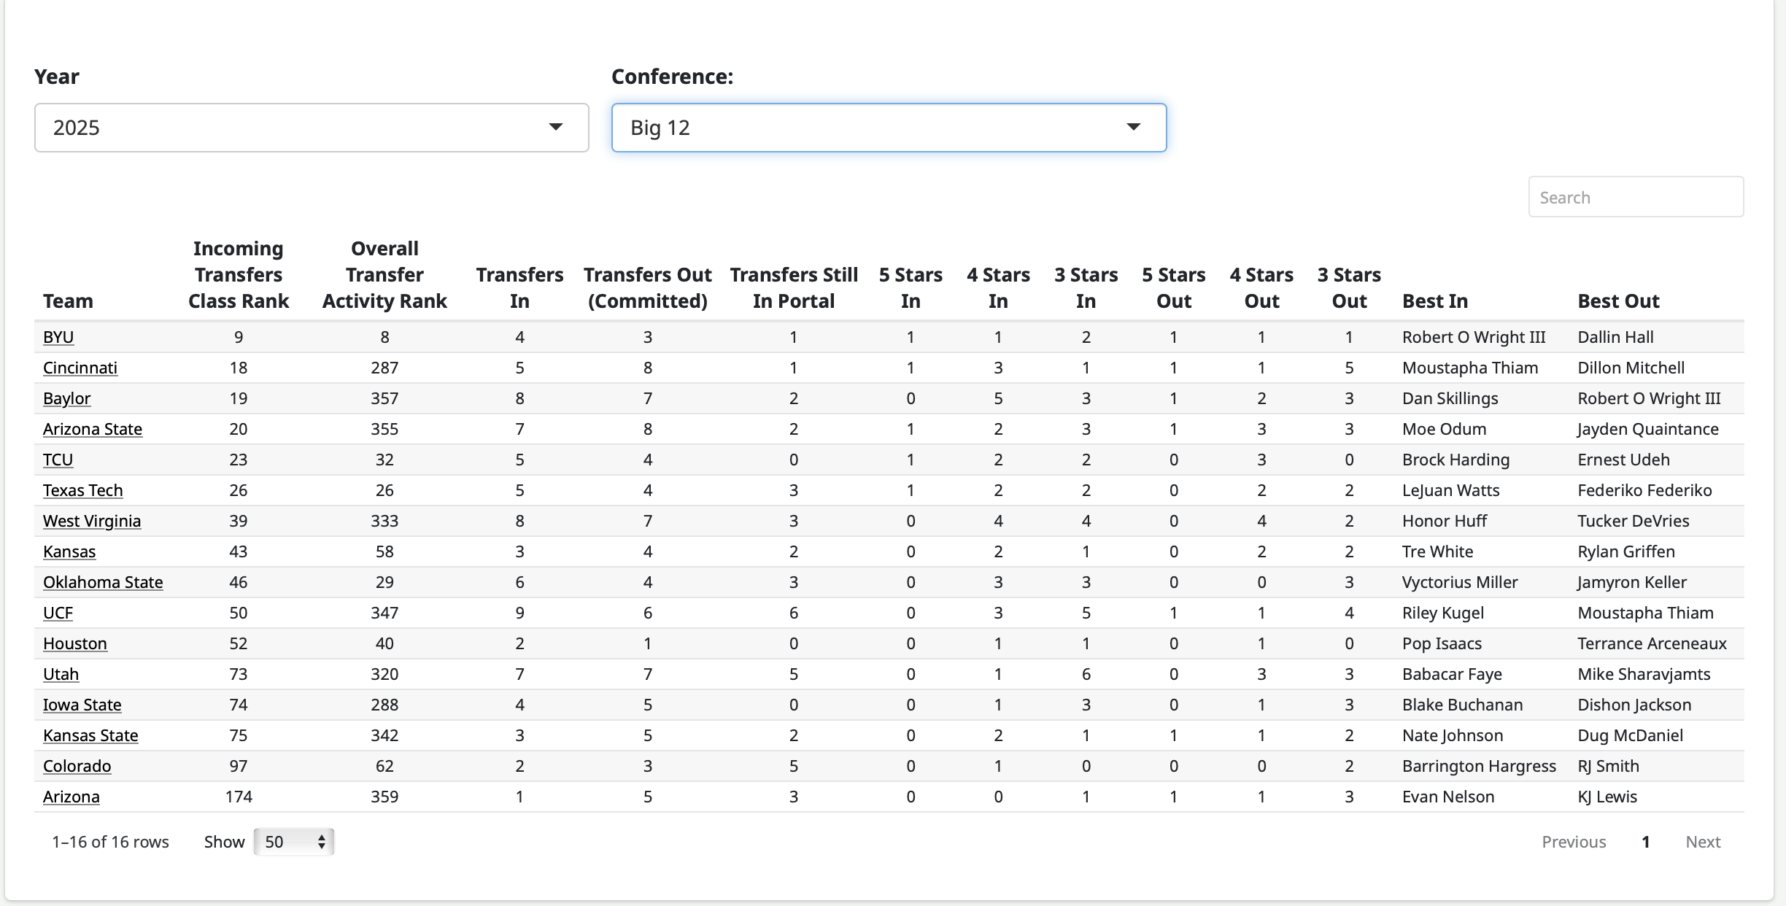Click Dillon Mitchell in Best Out column
This screenshot has height=906, width=1786.
pyautogui.click(x=1631, y=368)
